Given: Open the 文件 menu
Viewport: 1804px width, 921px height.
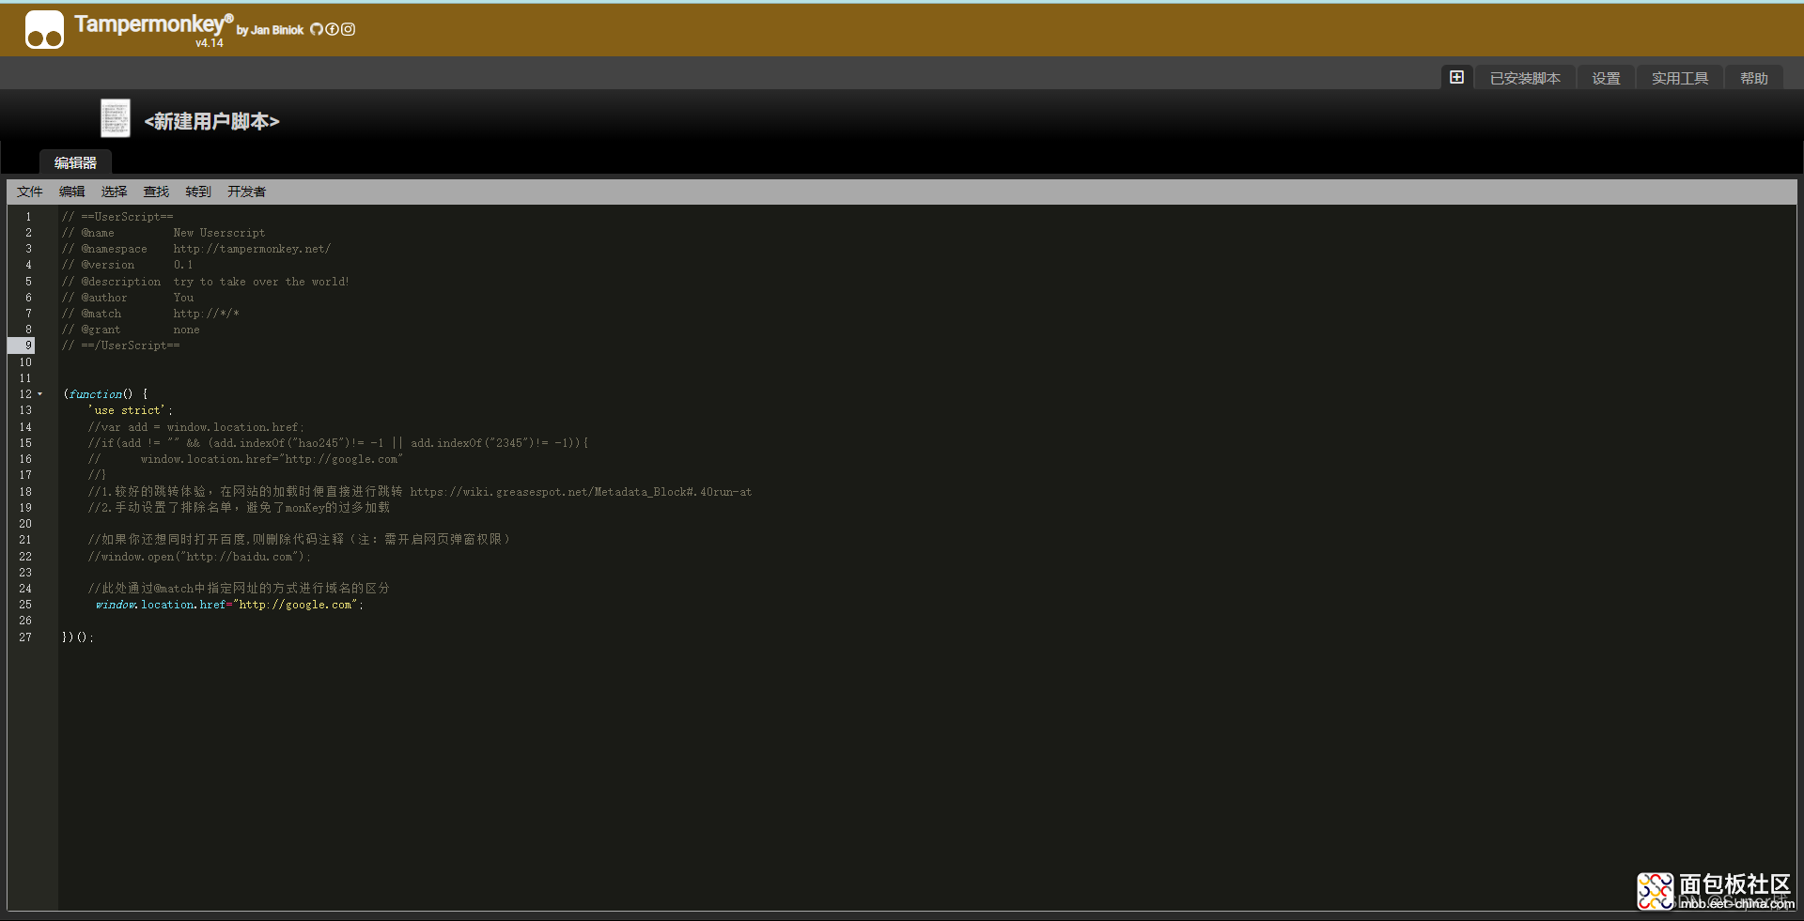Looking at the screenshot, I should (30, 192).
